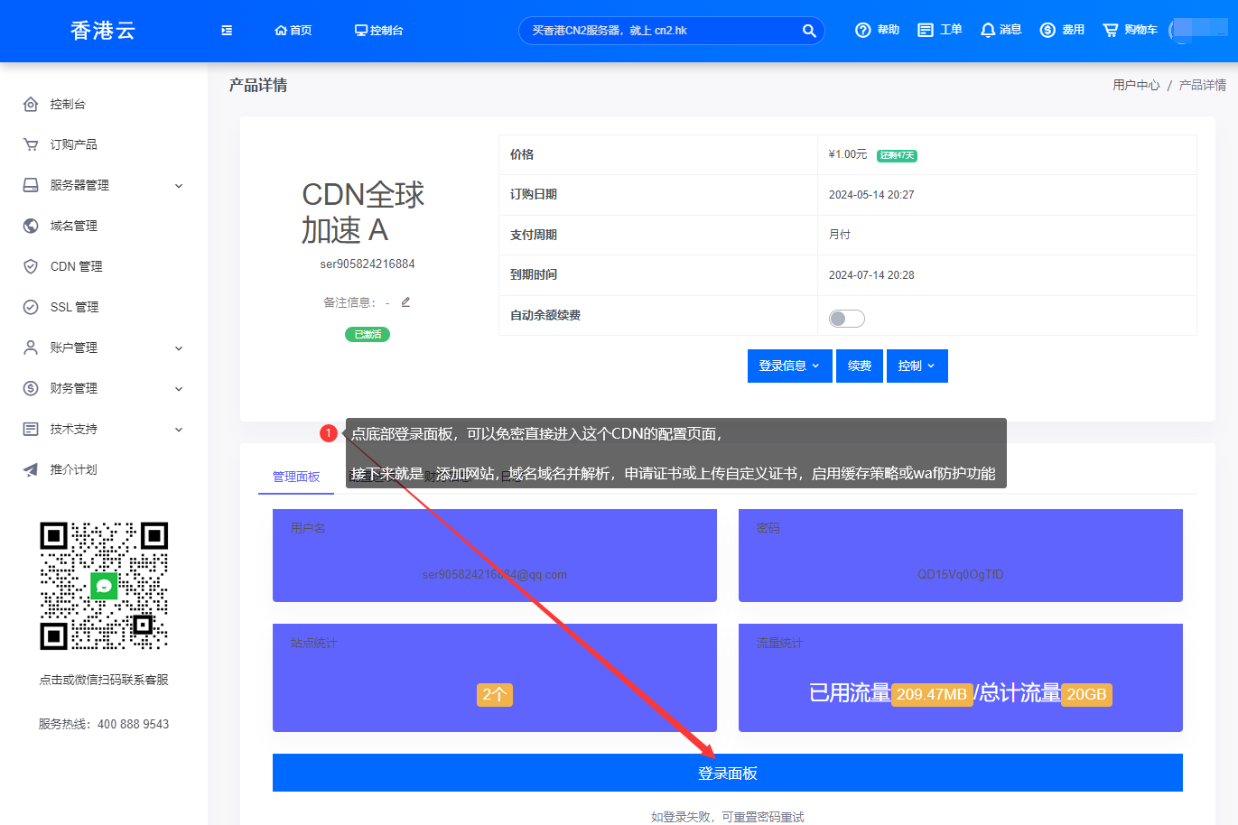Viewport: 1238px width, 825px height.
Task: Open 工单 tickets in the header
Action: pyautogui.click(x=940, y=30)
